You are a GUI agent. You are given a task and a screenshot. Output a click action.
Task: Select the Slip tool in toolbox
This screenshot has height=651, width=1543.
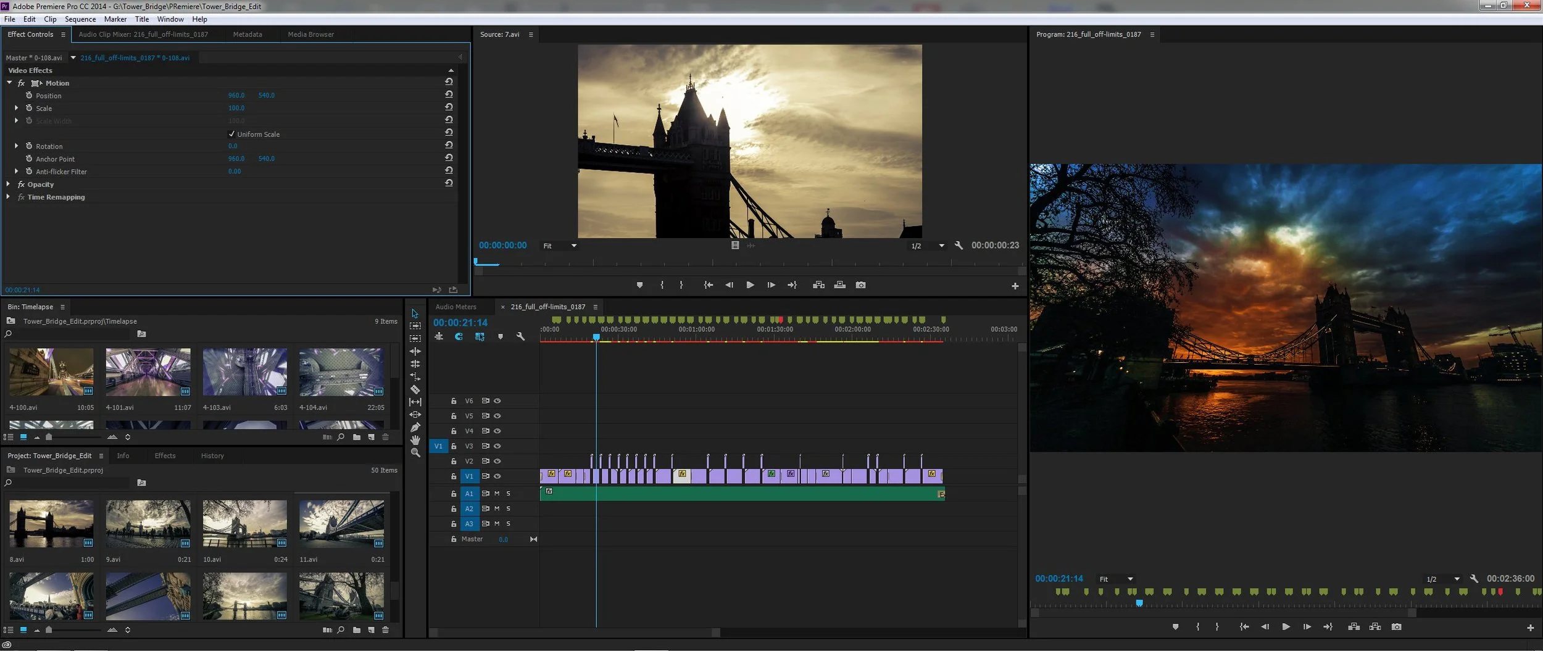click(415, 402)
